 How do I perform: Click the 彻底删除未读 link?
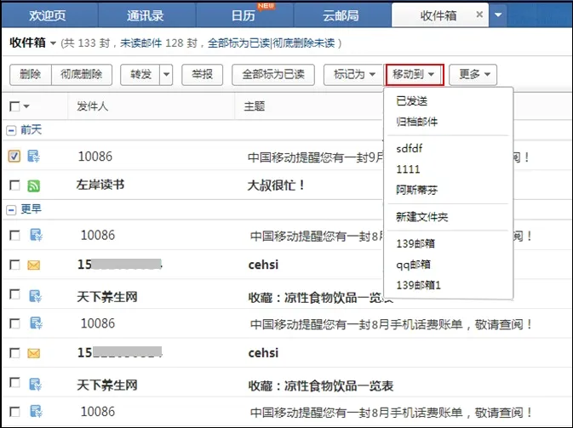point(304,43)
